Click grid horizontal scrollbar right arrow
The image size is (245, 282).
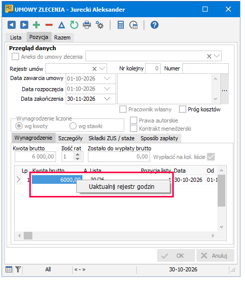pos(213,235)
